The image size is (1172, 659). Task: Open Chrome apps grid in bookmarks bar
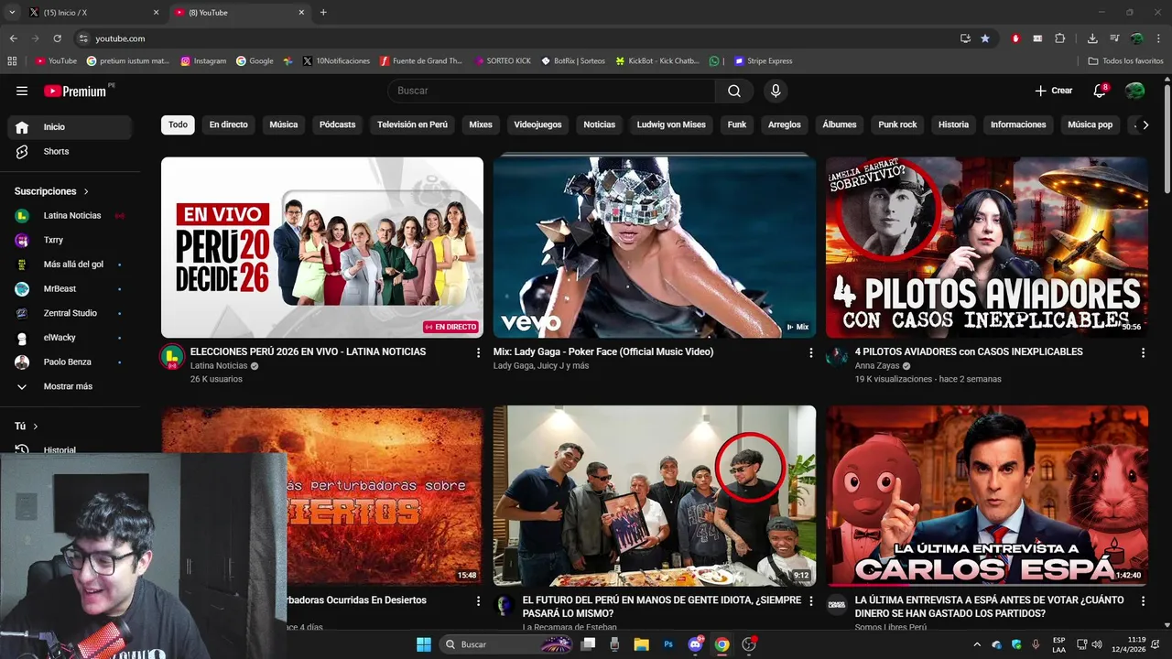tap(12, 61)
